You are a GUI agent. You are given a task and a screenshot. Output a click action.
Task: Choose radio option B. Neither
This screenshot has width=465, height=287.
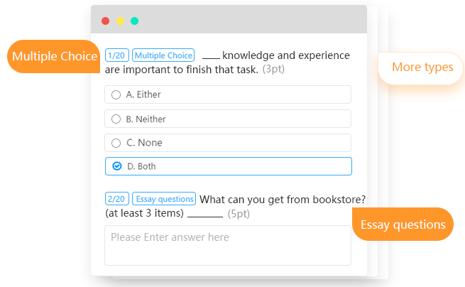(x=116, y=119)
